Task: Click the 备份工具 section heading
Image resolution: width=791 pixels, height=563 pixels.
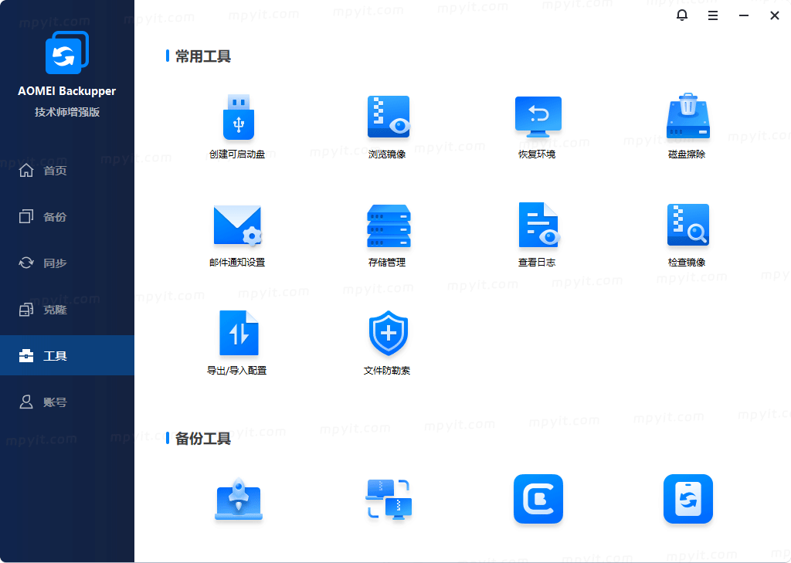Action: coord(203,439)
